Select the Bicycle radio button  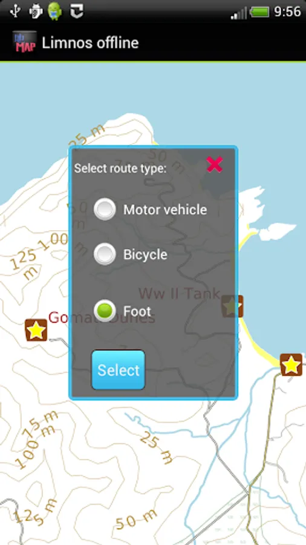coord(105,254)
